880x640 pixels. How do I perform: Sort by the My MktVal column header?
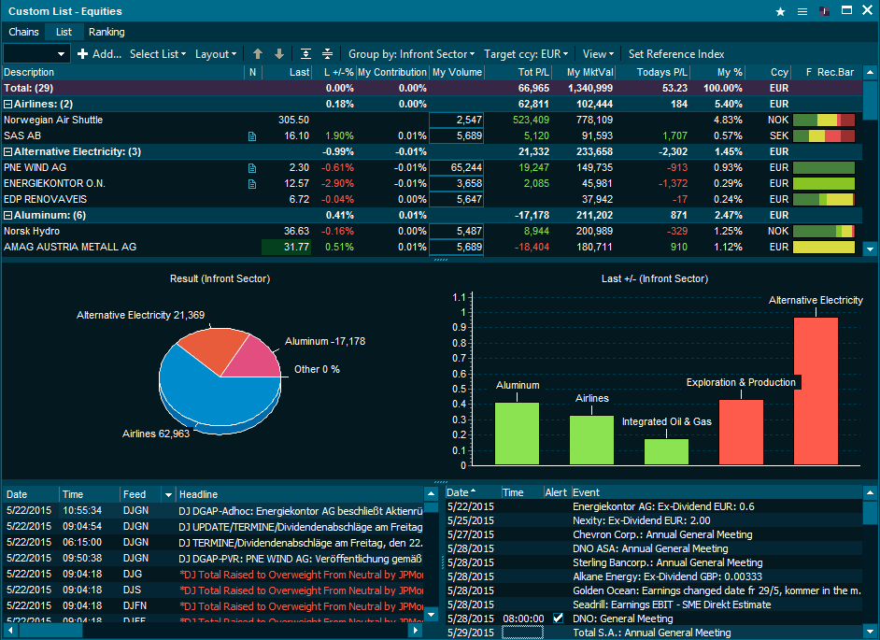[x=584, y=73]
